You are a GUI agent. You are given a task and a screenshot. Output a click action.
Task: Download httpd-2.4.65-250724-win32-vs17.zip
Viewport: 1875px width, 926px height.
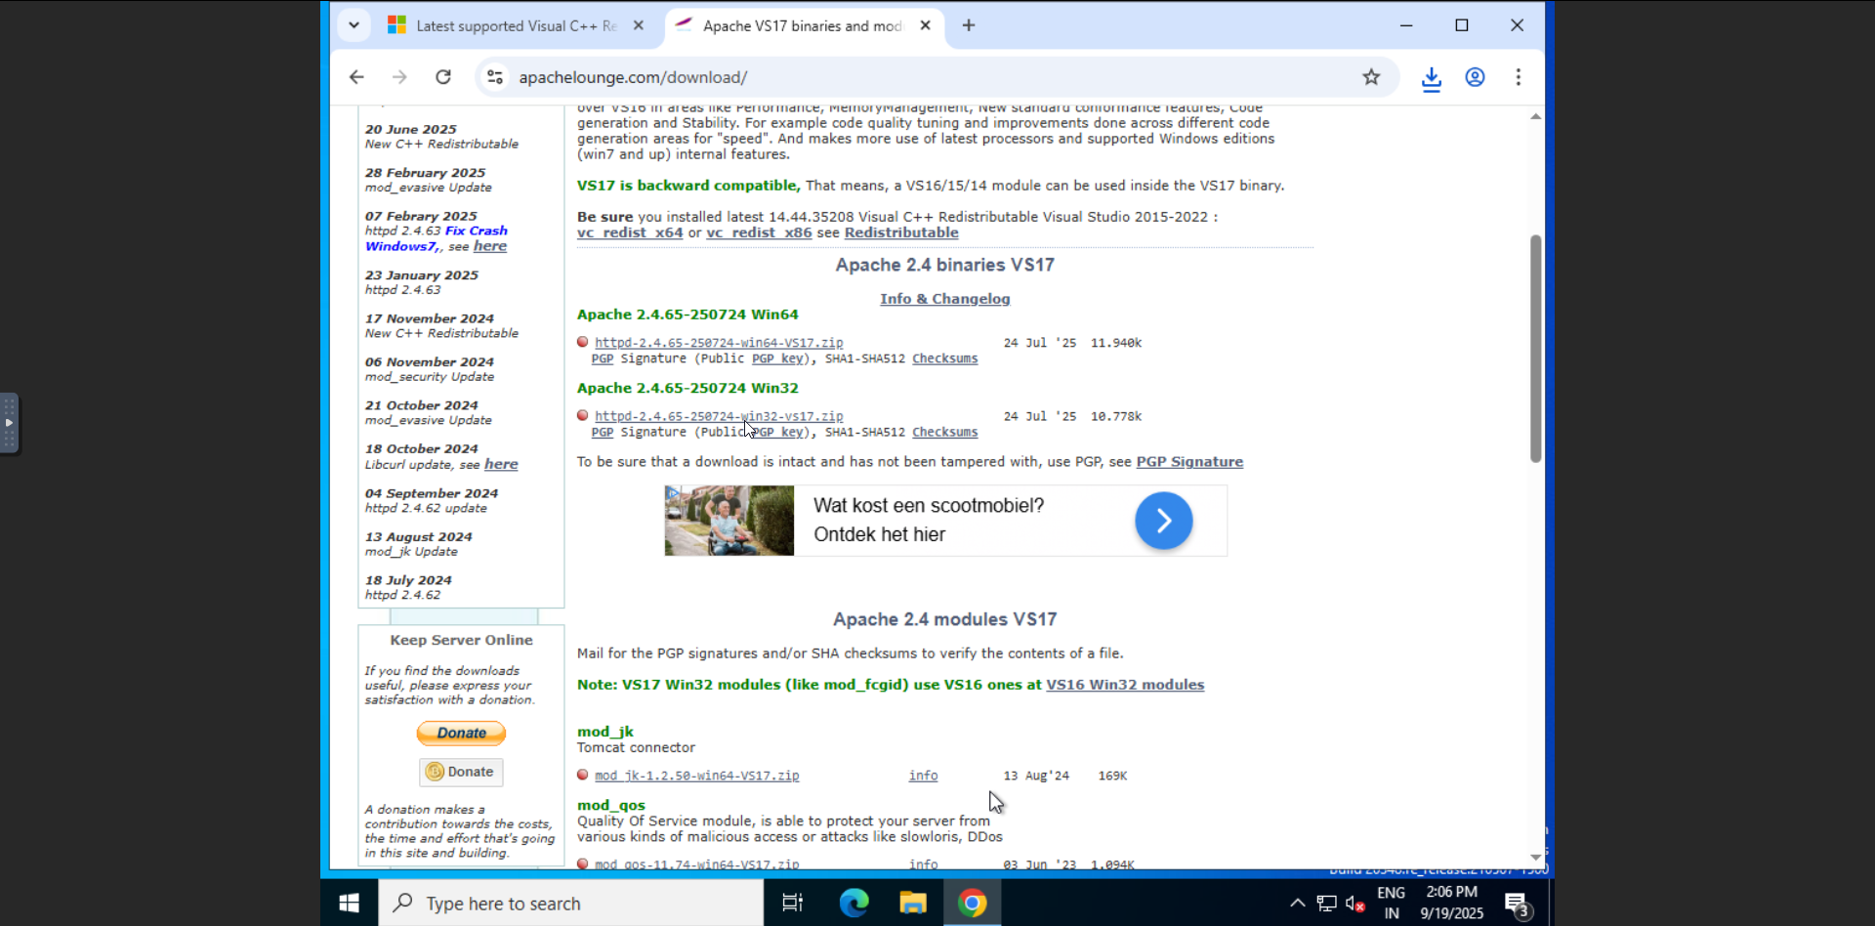coord(719,416)
